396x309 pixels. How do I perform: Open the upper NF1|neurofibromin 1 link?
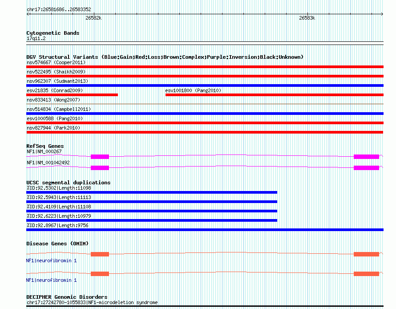(x=51, y=260)
